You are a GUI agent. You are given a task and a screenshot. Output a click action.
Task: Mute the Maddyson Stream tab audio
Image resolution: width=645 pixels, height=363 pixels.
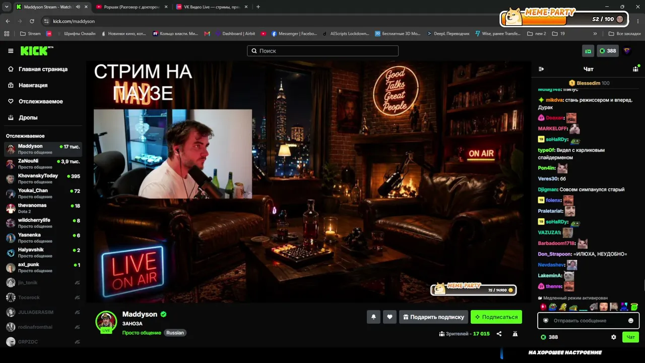tap(78, 7)
